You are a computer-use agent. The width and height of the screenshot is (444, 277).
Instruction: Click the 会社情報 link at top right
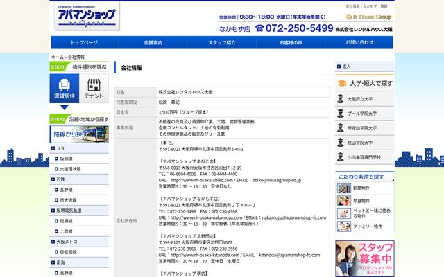352,6
